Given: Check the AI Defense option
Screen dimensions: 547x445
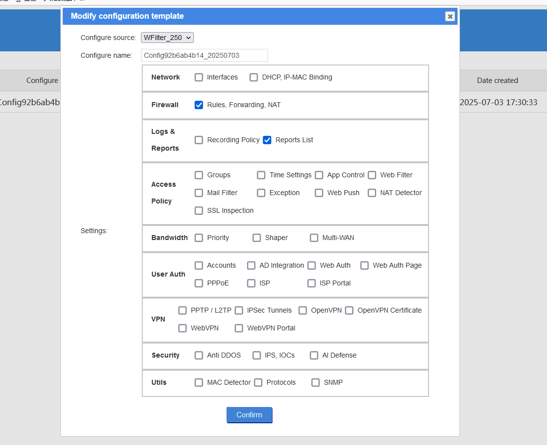Looking at the screenshot, I should [x=315, y=356].
